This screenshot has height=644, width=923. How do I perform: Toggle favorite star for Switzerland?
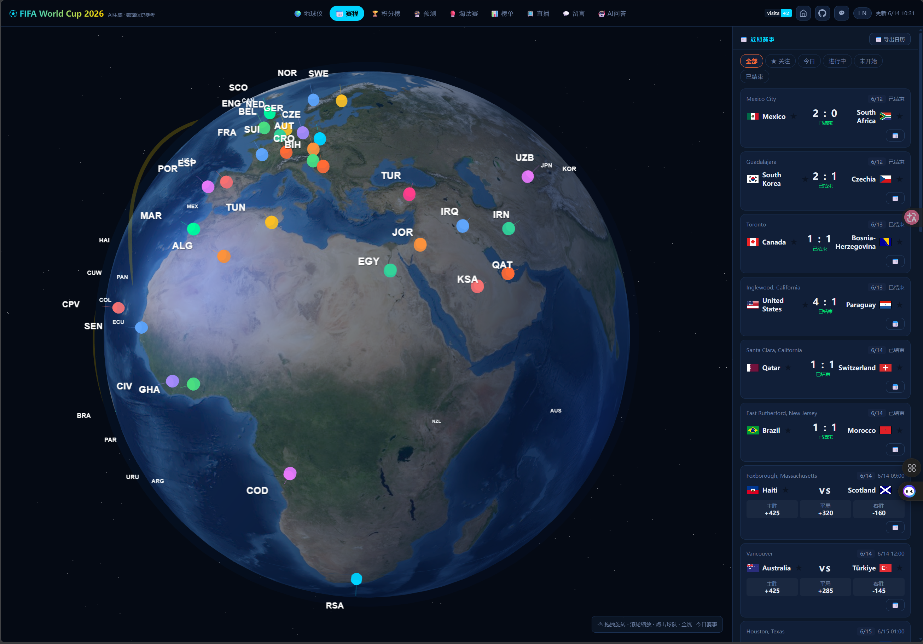click(x=900, y=368)
